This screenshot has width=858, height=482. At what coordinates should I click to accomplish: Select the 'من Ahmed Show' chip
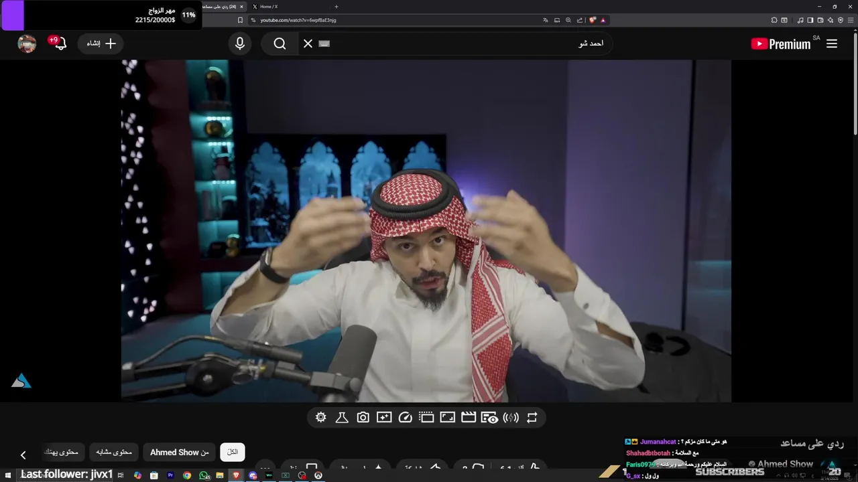180,452
